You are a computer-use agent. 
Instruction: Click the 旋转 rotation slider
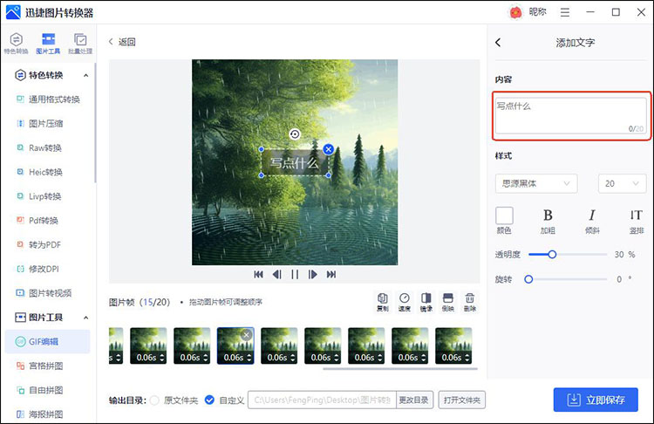tap(568, 279)
